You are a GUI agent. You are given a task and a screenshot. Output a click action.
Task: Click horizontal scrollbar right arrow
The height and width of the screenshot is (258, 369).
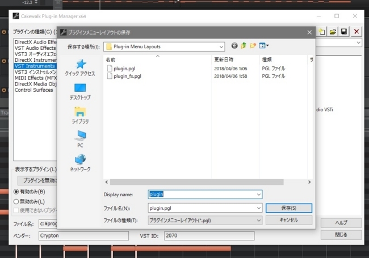click(309, 182)
